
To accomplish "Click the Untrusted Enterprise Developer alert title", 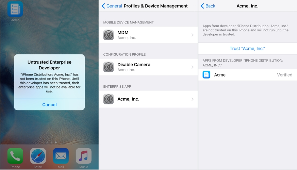I will 49,65.
